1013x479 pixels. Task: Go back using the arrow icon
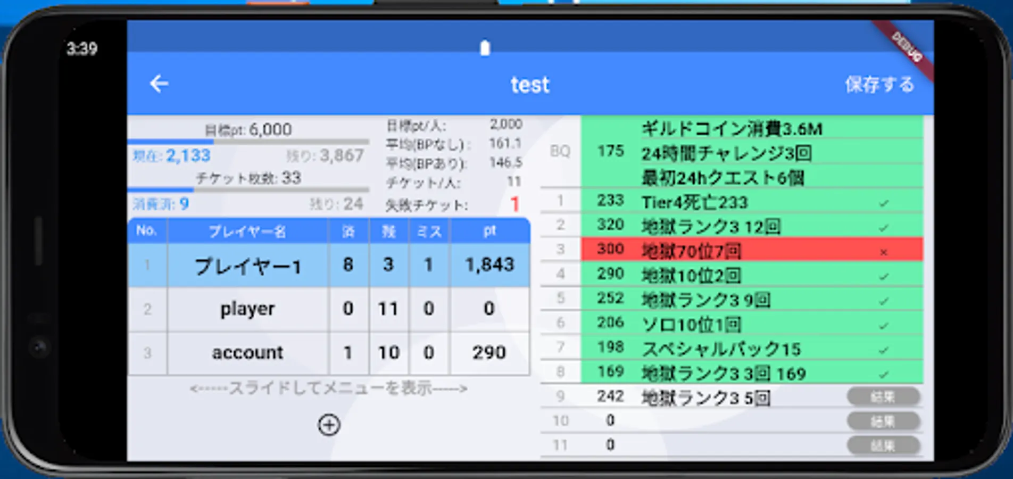click(x=159, y=84)
